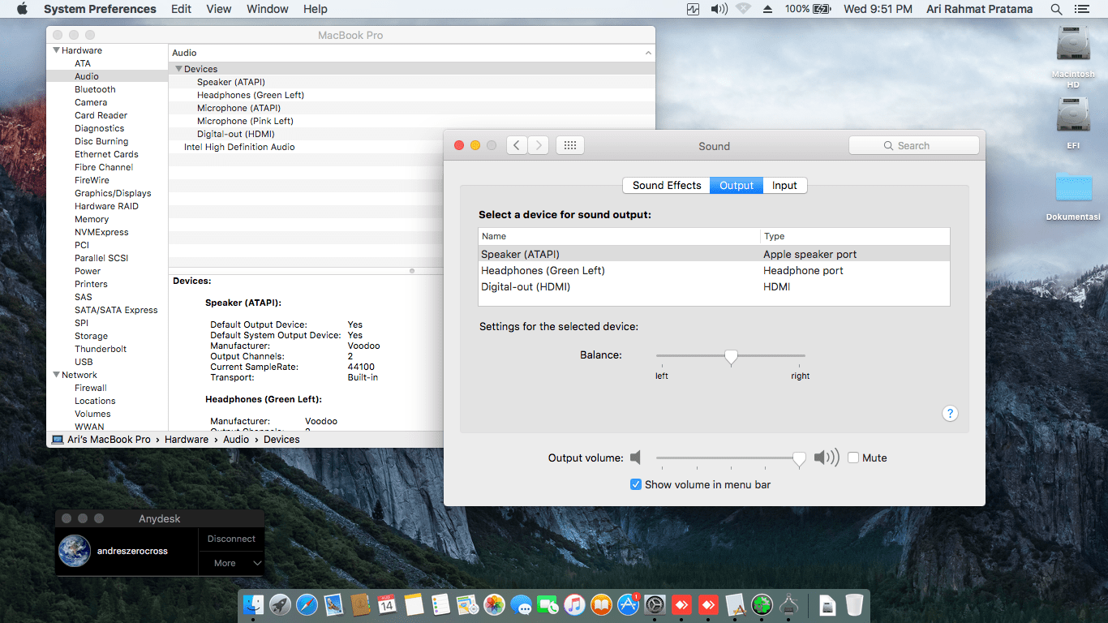Screen dimensions: 1108x623
Task: Launch FaceTime from the Dock
Action: coord(548,604)
